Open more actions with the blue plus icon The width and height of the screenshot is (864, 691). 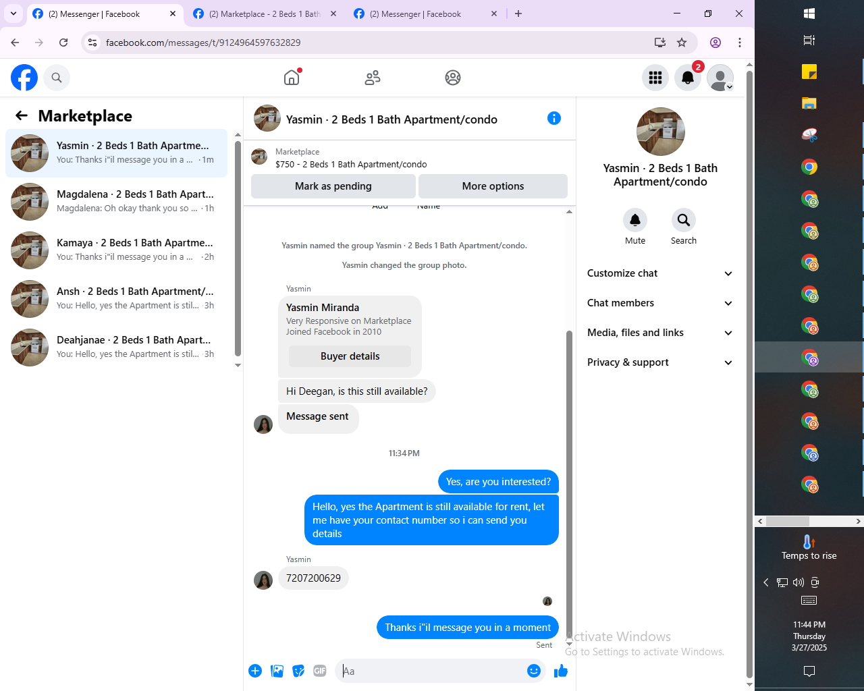pyautogui.click(x=255, y=671)
